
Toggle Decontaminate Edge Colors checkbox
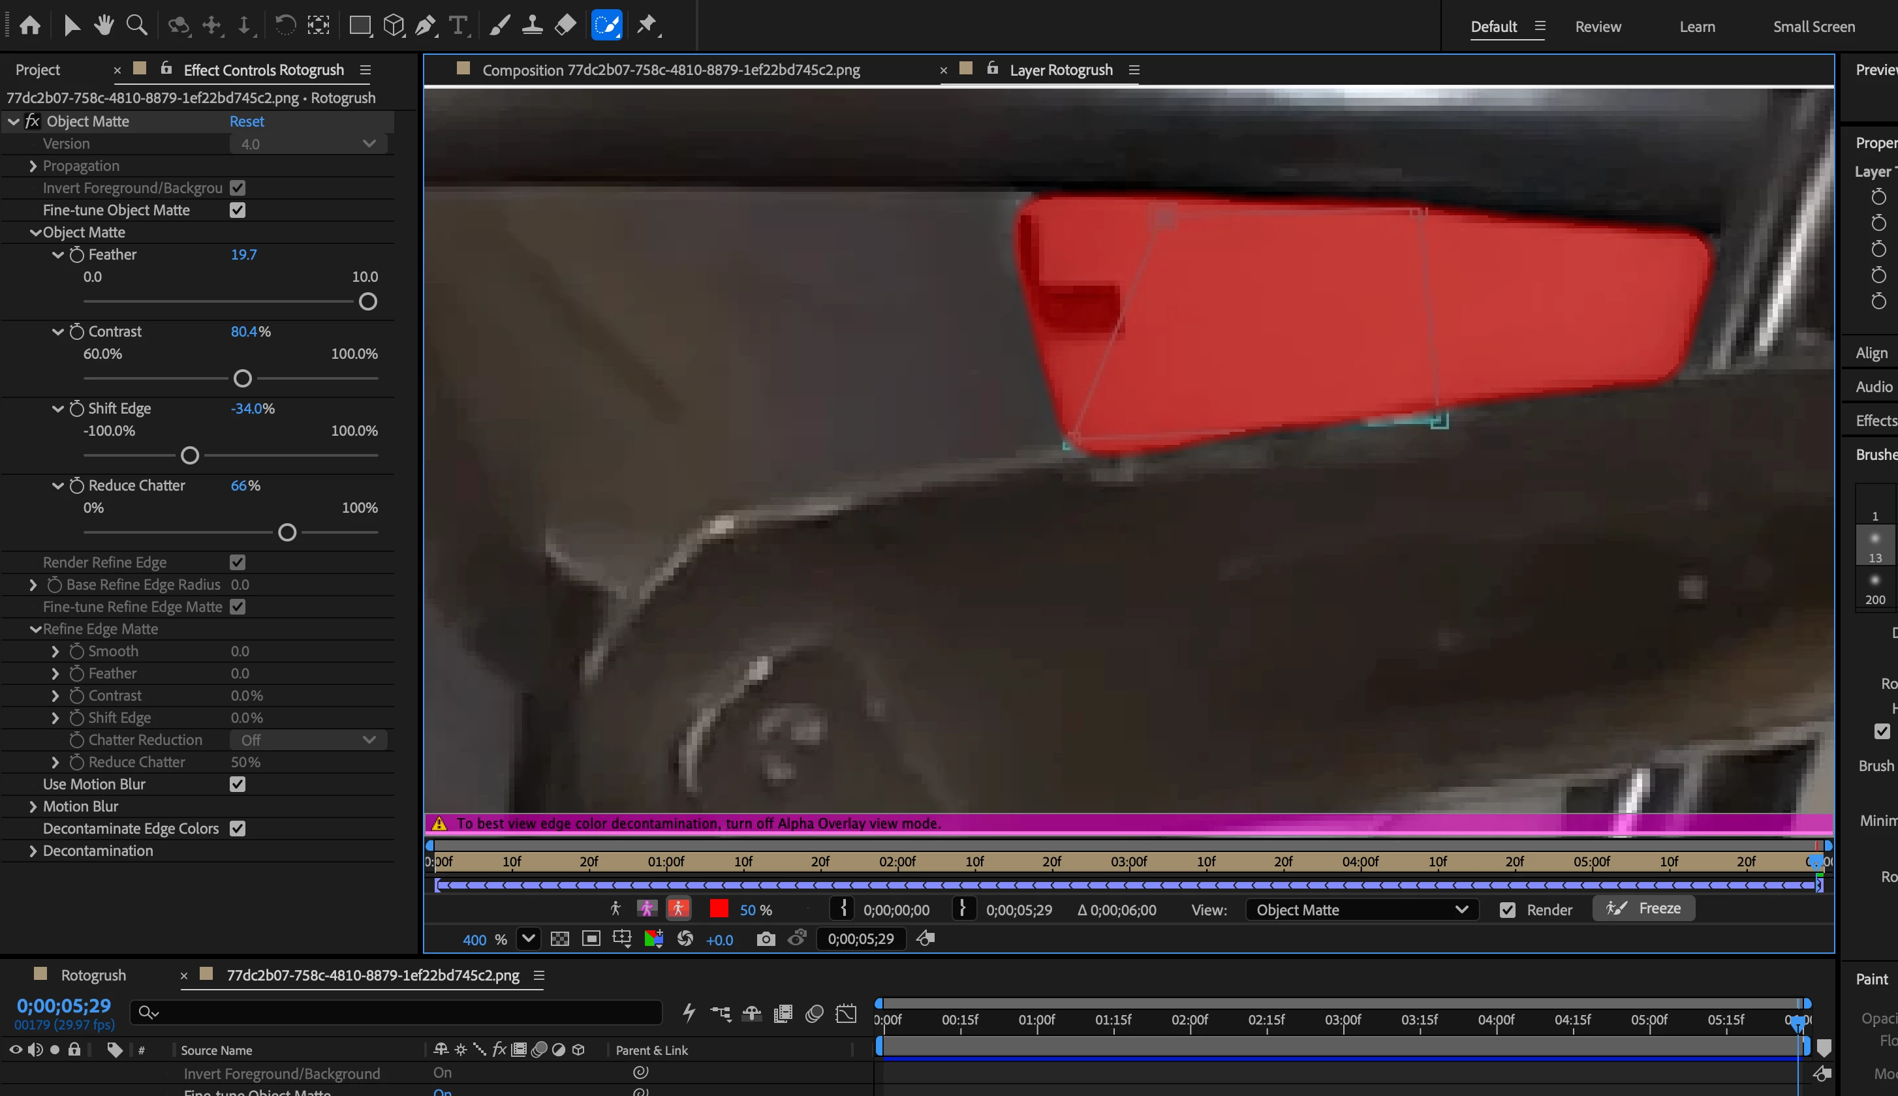237,828
